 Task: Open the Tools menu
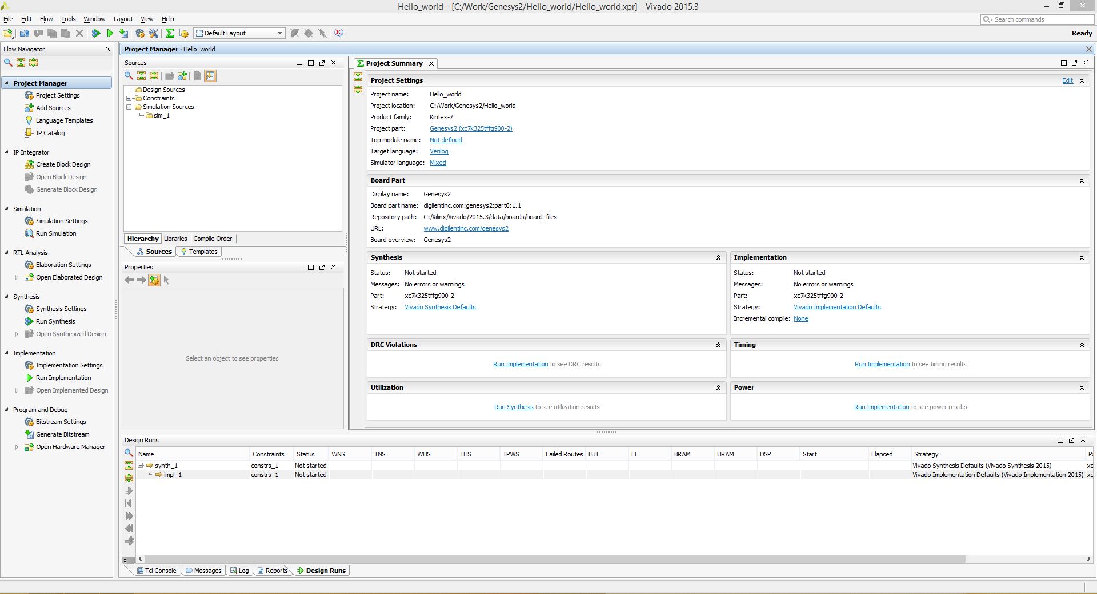(69, 19)
